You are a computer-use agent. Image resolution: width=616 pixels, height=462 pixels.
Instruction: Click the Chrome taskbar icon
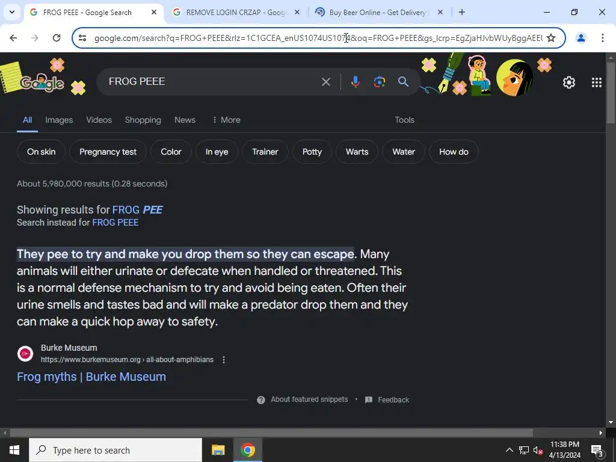pyautogui.click(x=247, y=450)
